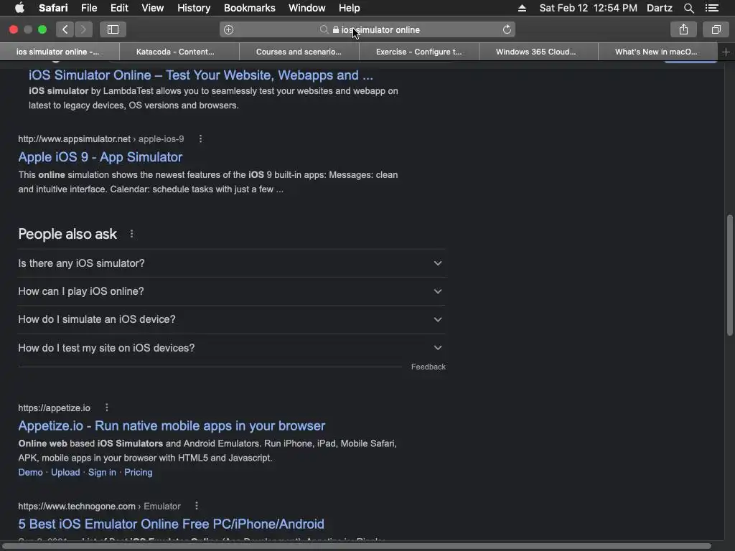
Task: Expand 'How do I simulate an iOS device?'
Action: 232,319
